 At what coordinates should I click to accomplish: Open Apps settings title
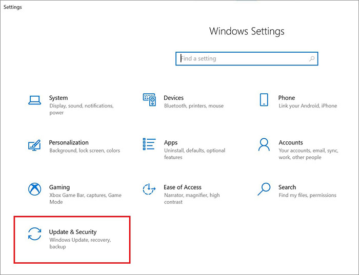tap(171, 143)
